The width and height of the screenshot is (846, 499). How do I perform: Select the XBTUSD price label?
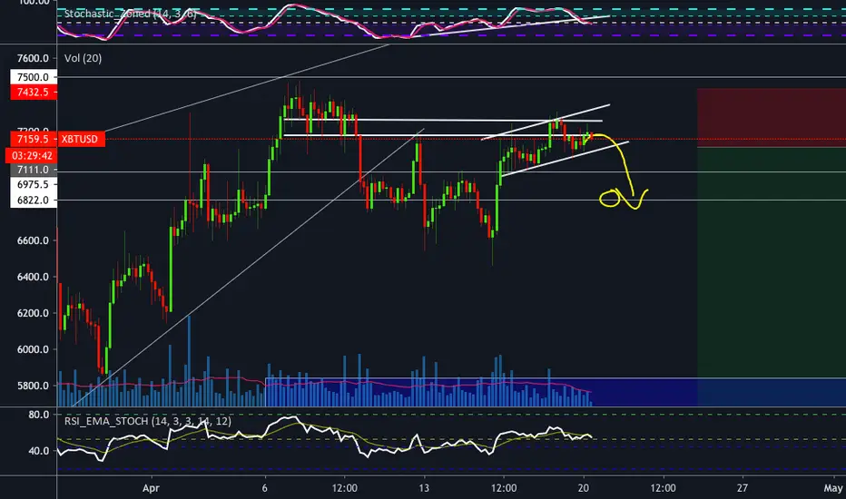click(79, 139)
